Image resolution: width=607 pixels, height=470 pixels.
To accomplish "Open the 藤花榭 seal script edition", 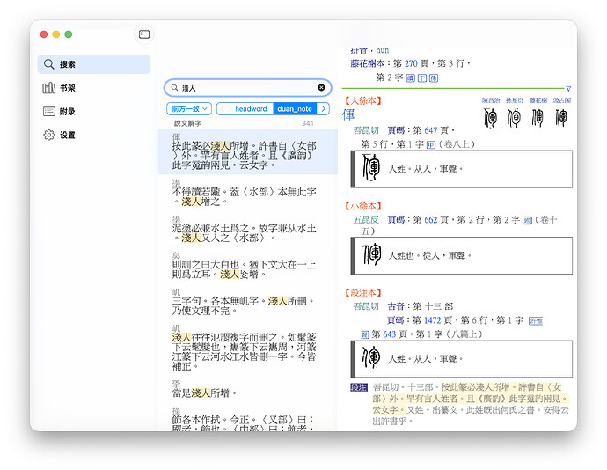I will [x=538, y=100].
